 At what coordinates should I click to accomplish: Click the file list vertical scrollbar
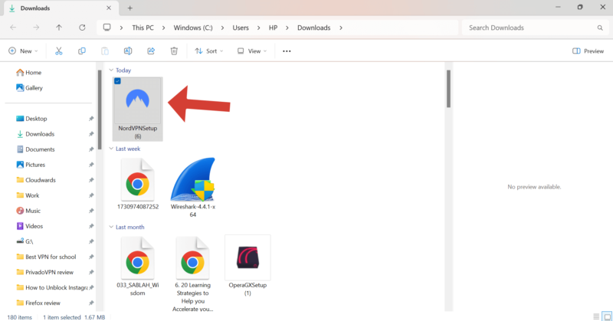click(x=448, y=88)
